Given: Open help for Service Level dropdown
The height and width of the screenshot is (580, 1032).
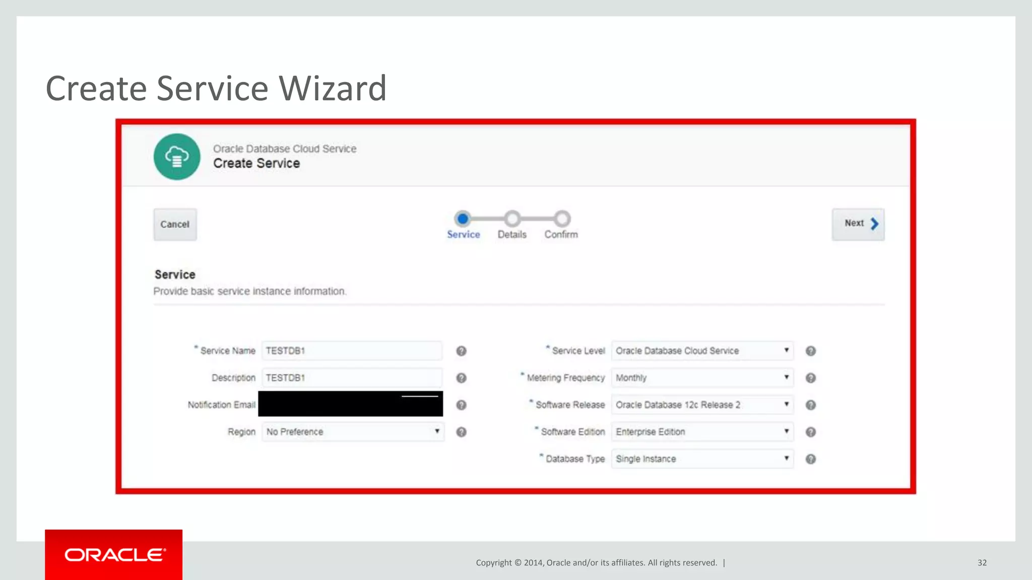Looking at the screenshot, I should pyautogui.click(x=810, y=351).
